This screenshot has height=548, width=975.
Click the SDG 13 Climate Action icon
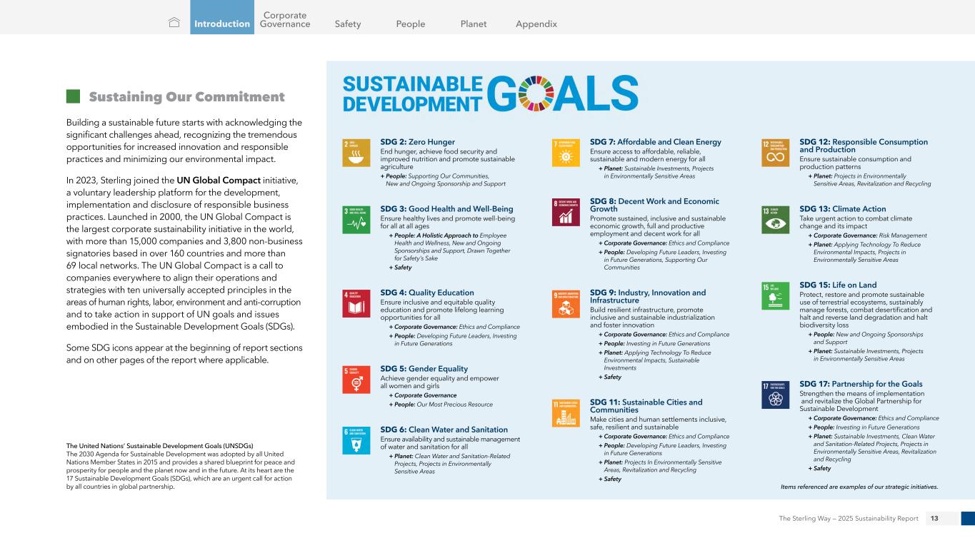click(x=776, y=220)
